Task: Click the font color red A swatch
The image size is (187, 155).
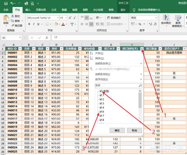Action: (63, 24)
